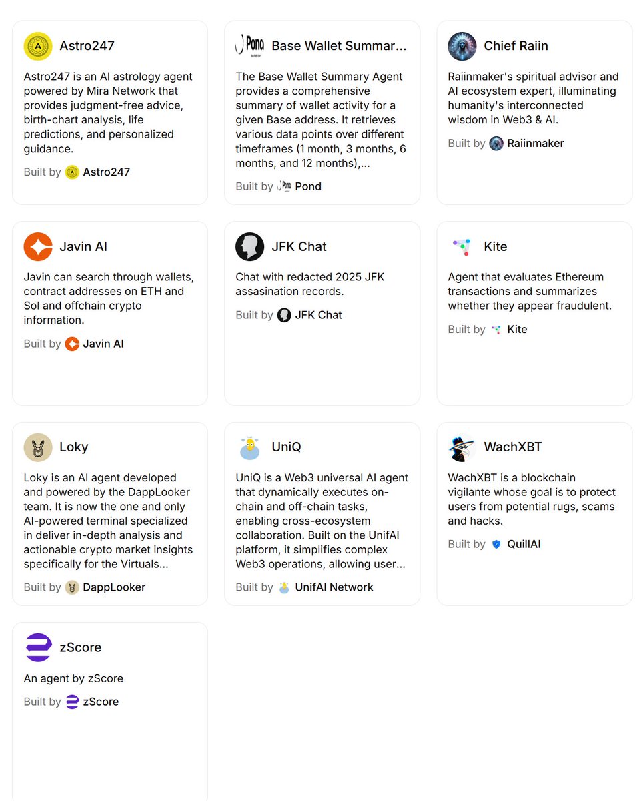Open the Chief Raiin avatar icon
Viewport: 641px width, 801px height.
pos(462,46)
